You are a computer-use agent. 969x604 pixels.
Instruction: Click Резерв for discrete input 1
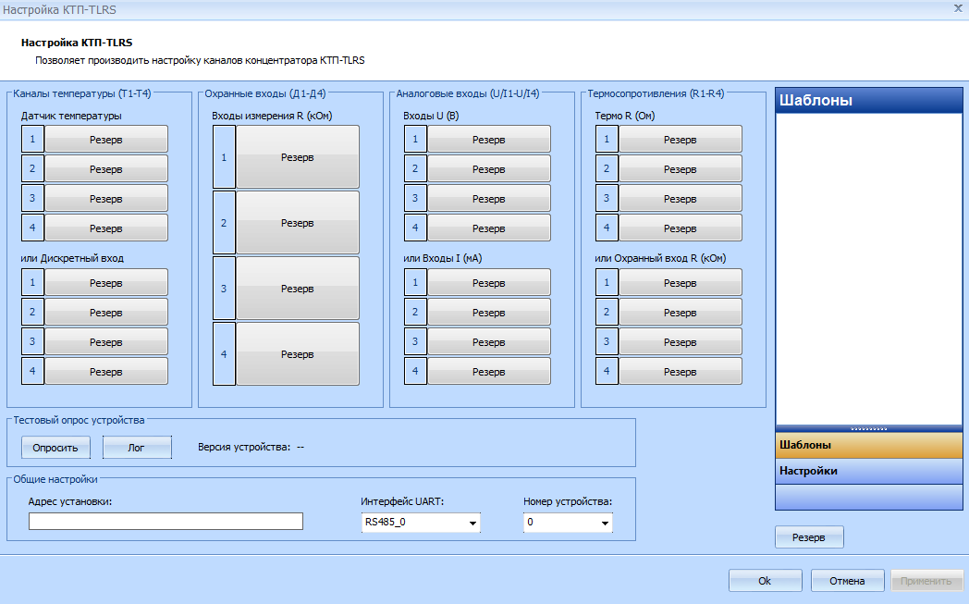(x=106, y=282)
